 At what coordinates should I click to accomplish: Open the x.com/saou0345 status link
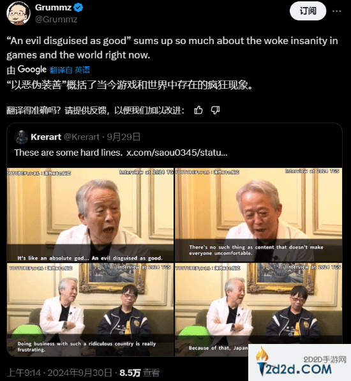click(177, 153)
